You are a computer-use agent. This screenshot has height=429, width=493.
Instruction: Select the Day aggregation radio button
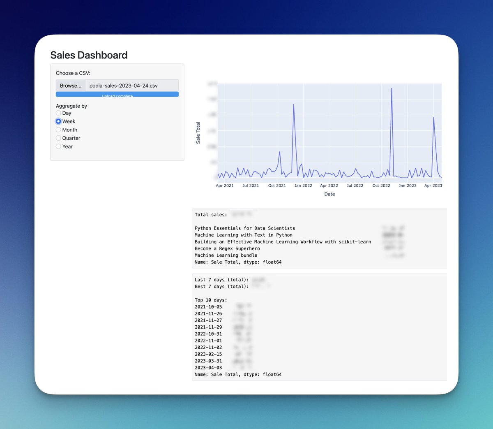pyautogui.click(x=58, y=113)
